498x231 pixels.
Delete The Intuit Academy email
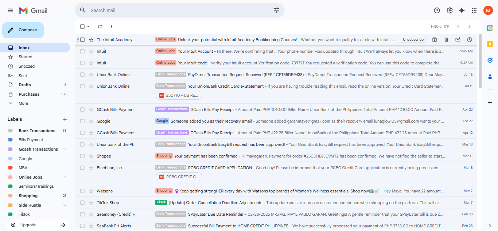[x=446, y=40]
